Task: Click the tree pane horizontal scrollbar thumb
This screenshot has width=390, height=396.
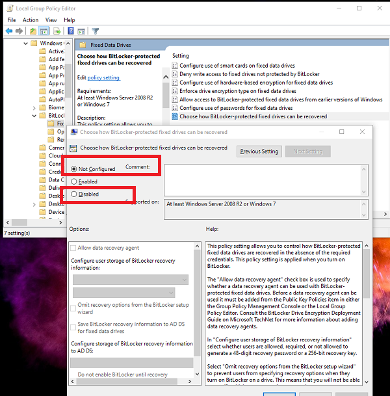Action: pos(19,222)
